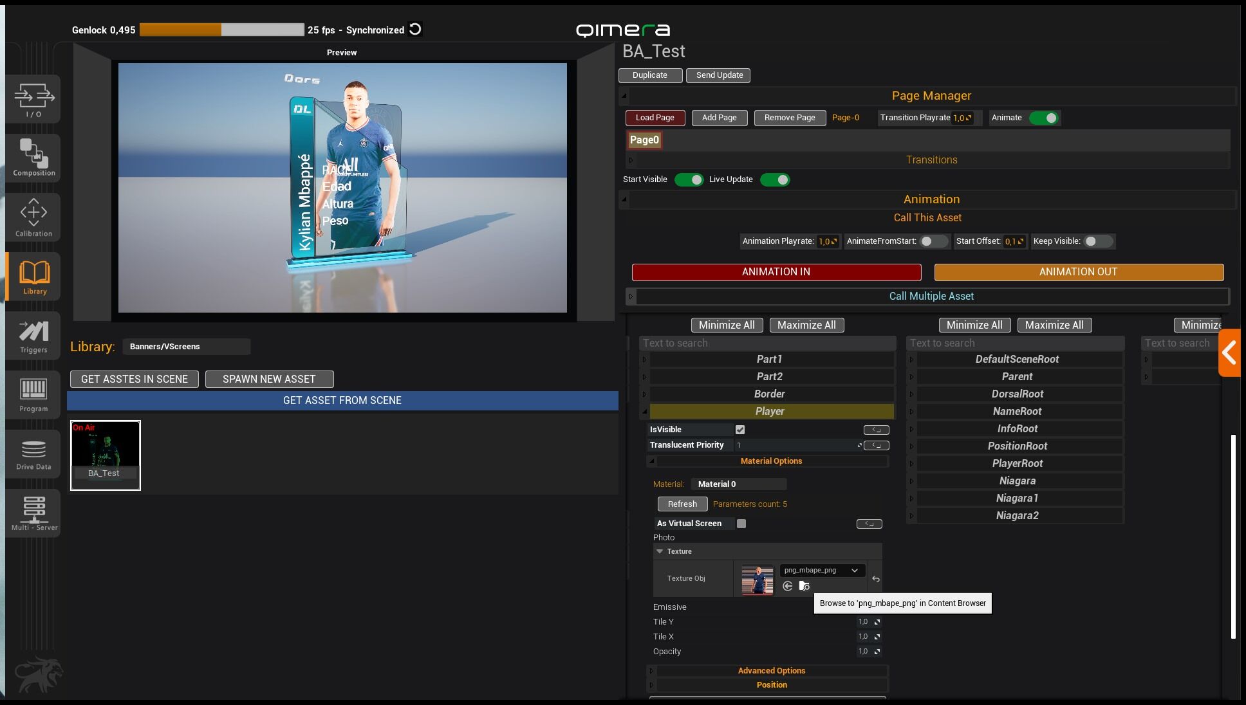1246x705 pixels.
Task: Toggle the Animate switch off
Action: click(1043, 118)
